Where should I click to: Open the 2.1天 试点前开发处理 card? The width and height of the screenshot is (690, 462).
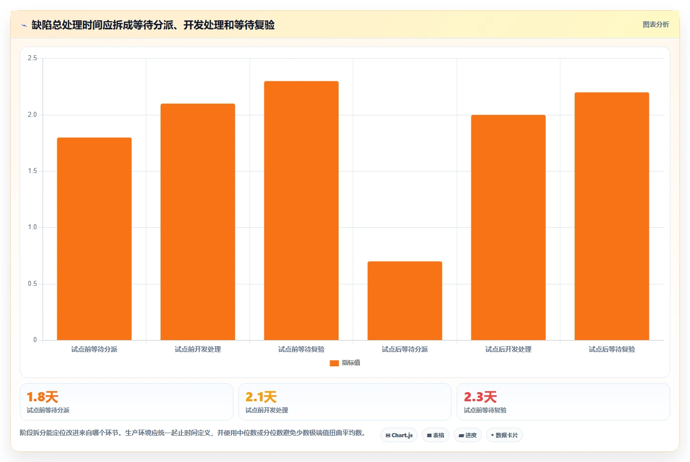(345, 402)
